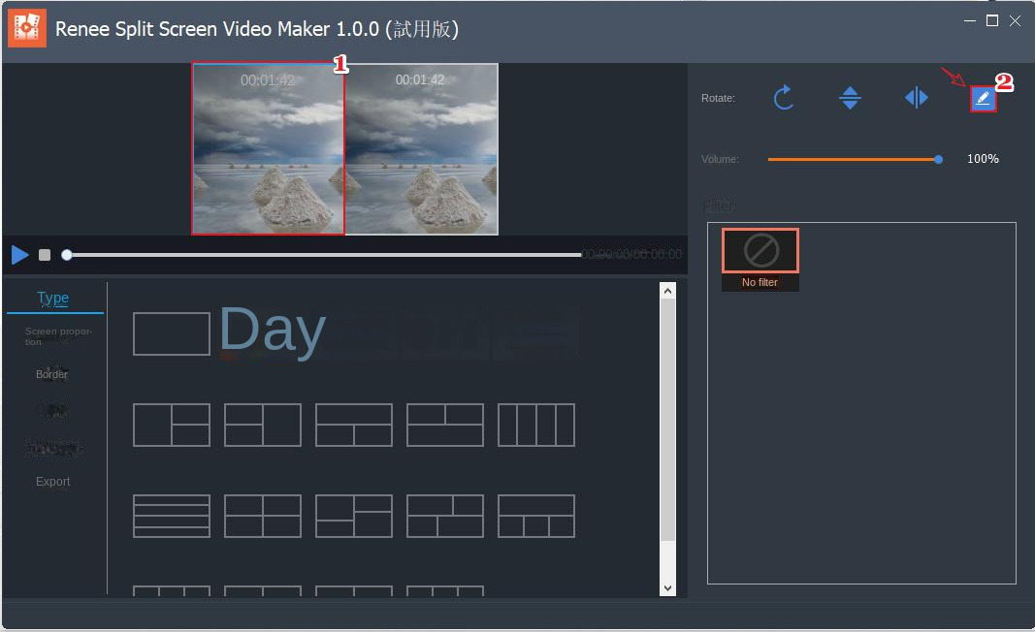Flip the selected video vertically
The width and height of the screenshot is (1035, 632).
(x=850, y=97)
